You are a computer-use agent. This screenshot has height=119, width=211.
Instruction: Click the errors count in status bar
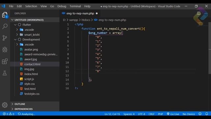point(5,114)
